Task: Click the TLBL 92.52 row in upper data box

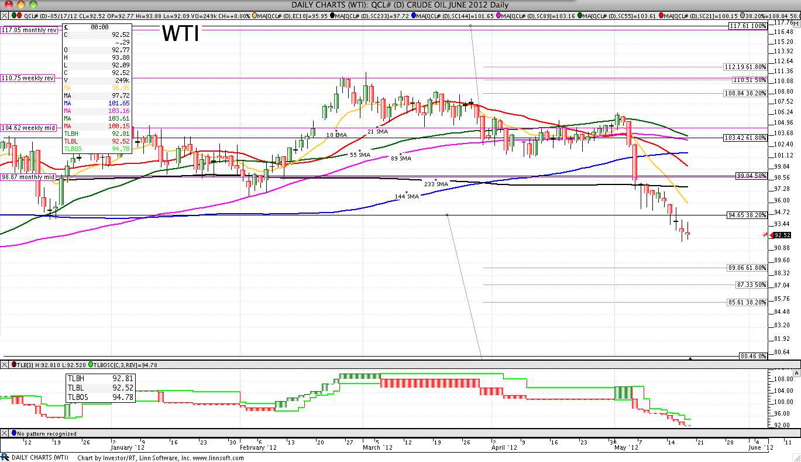Action: click(x=97, y=141)
